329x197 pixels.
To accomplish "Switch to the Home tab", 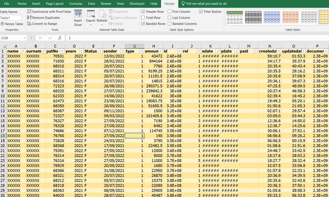I will tap(22, 3).
